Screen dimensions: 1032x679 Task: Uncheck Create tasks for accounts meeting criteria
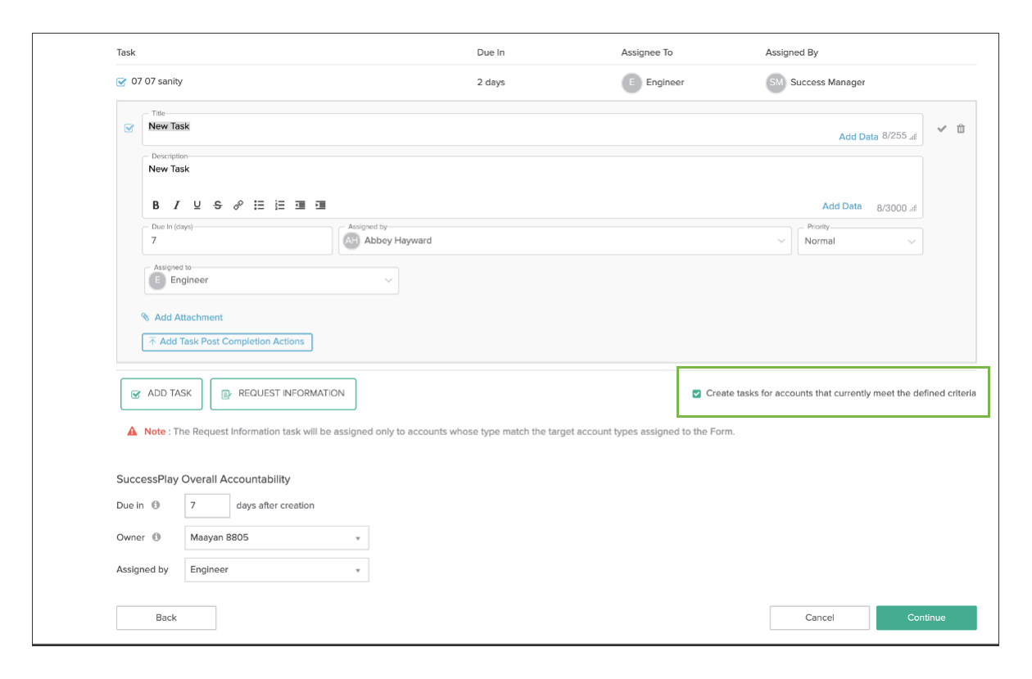click(697, 393)
